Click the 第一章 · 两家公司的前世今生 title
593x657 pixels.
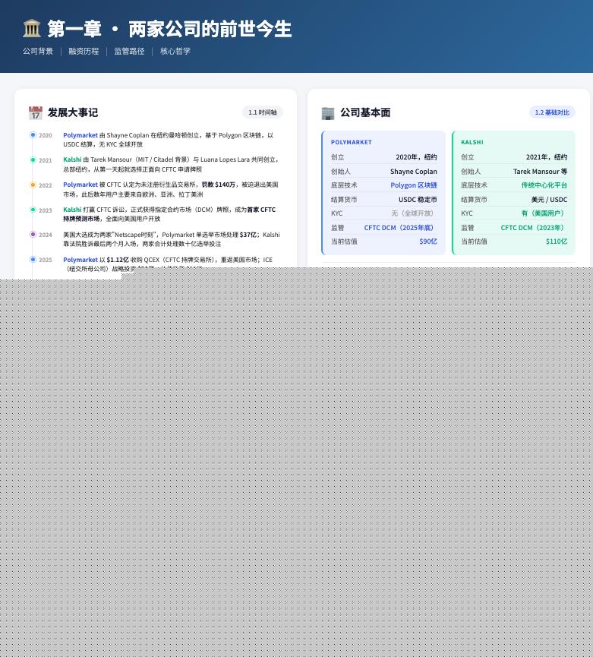(169, 29)
